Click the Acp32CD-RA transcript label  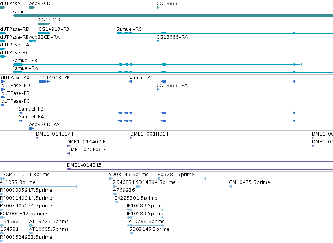44,37
